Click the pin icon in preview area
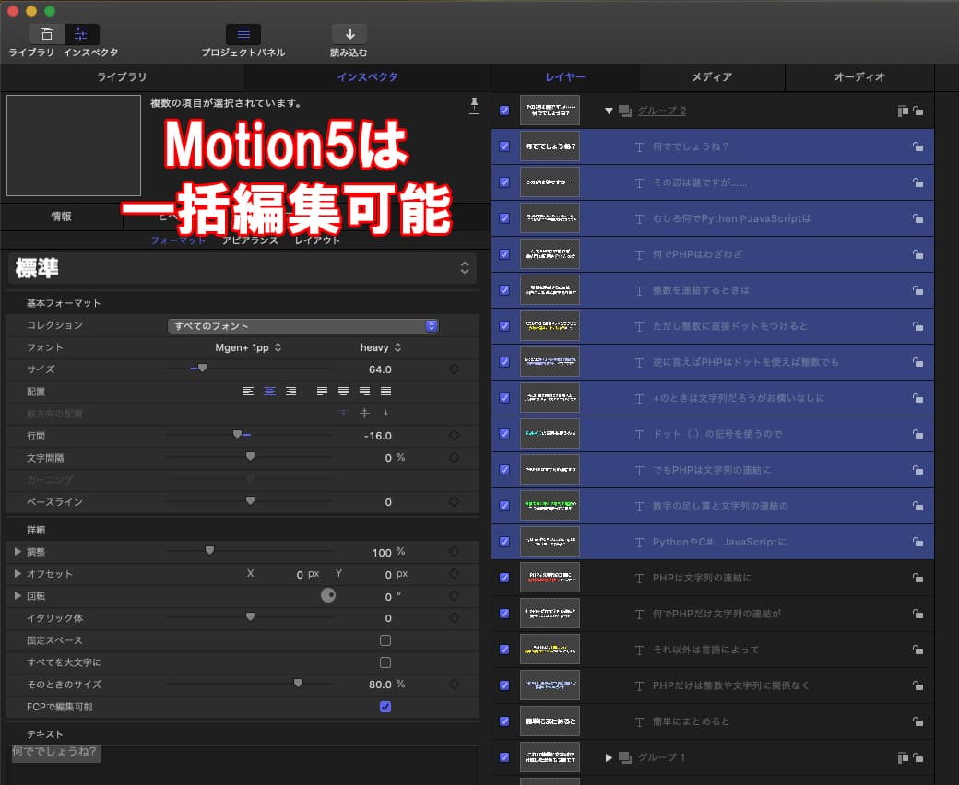959x785 pixels. coord(474,104)
